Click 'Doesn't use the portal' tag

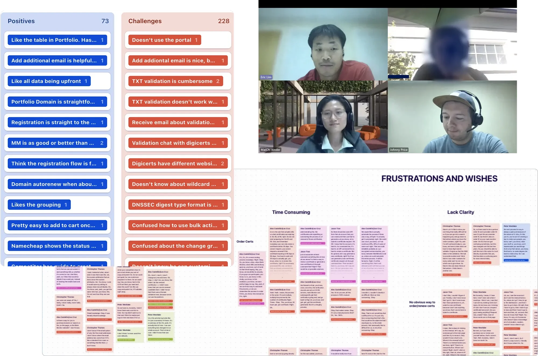click(164, 40)
